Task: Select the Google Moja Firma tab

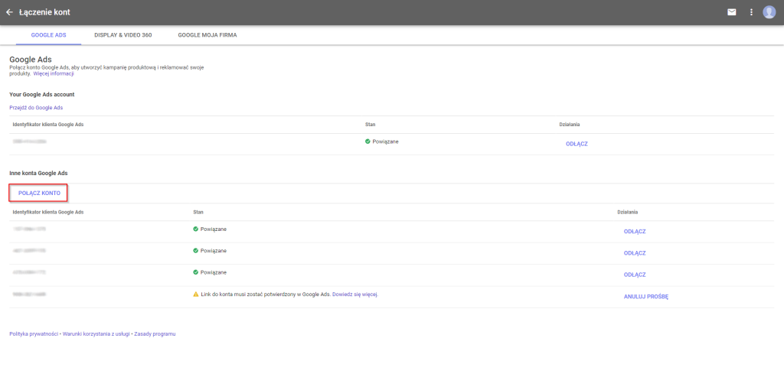Action: [207, 35]
